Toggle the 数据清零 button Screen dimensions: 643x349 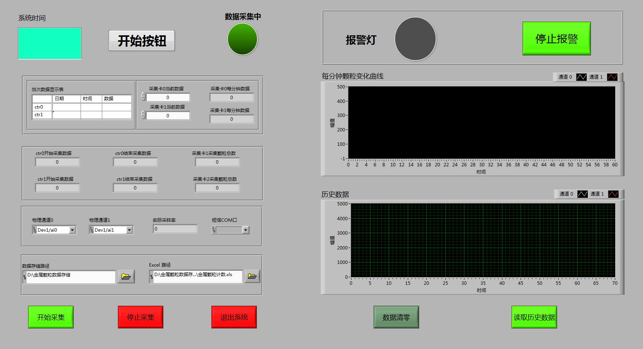point(396,317)
